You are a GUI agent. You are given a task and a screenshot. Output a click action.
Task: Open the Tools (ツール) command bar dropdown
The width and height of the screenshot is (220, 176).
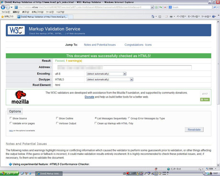point(206,17)
